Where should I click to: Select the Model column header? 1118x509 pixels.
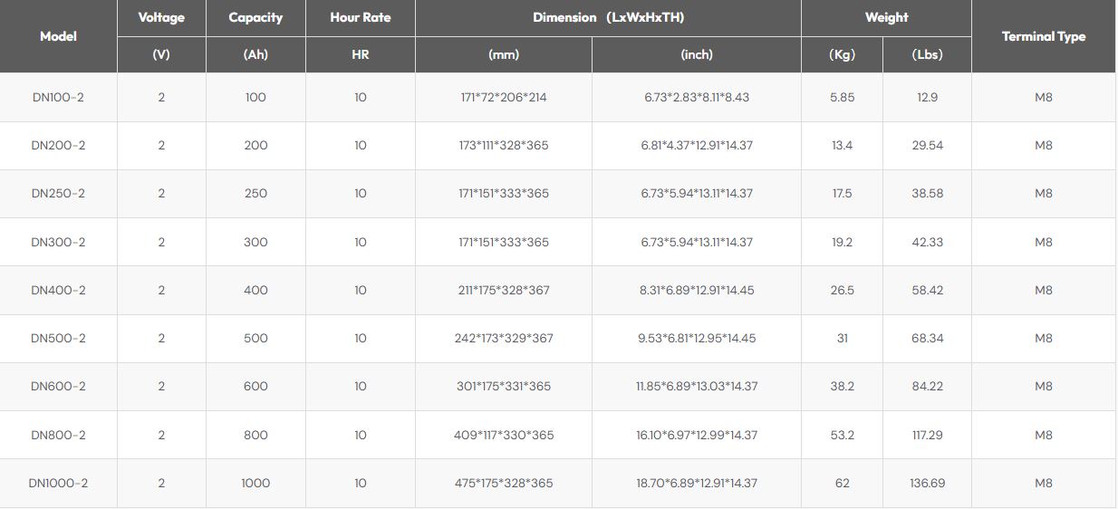58,36
